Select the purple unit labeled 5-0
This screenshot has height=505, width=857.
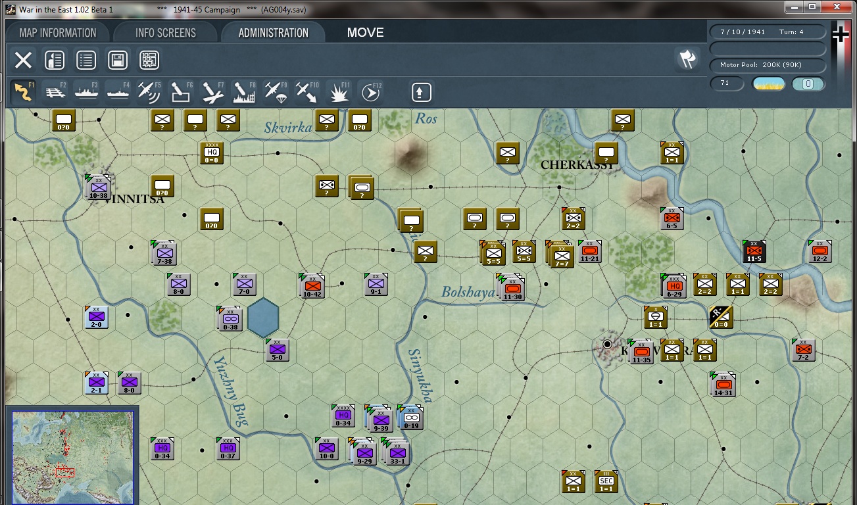pos(278,350)
